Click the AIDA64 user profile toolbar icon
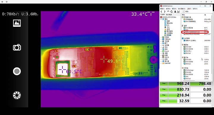This screenshot has width=214, height=115. (175, 12)
